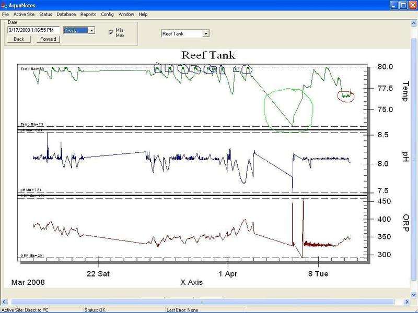This screenshot has width=418, height=313.
Task: Open the Config menu
Action: pyautogui.click(x=107, y=14)
